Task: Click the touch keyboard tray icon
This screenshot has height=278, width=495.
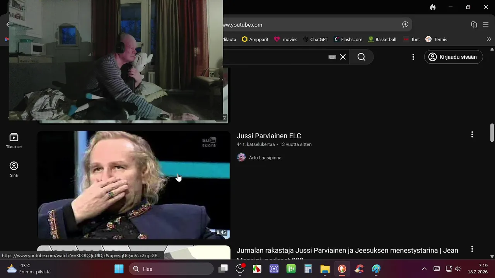Action: click(437, 269)
